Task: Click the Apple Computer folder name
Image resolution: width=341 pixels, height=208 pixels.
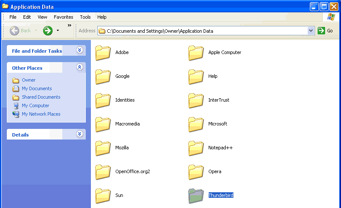Action: pyautogui.click(x=224, y=52)
